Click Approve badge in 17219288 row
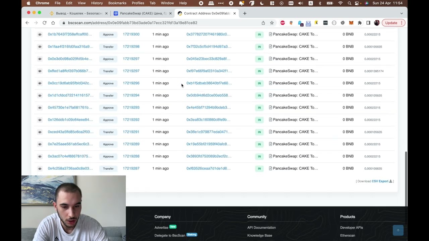Viewport: 429px width, 241px height. coord(108,156)
